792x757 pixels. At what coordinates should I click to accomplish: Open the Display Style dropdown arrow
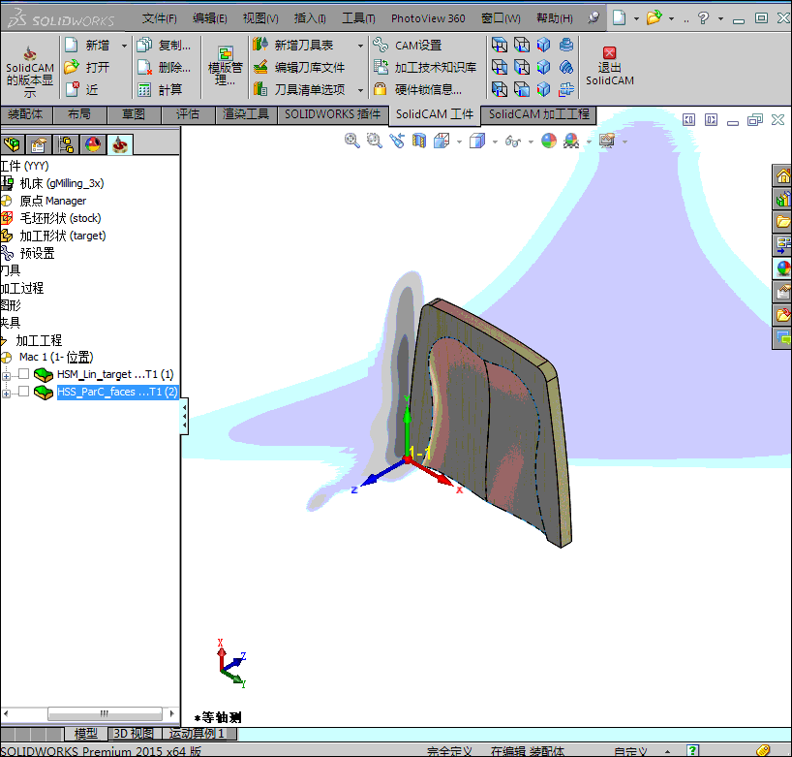click(x=495, y=142)
